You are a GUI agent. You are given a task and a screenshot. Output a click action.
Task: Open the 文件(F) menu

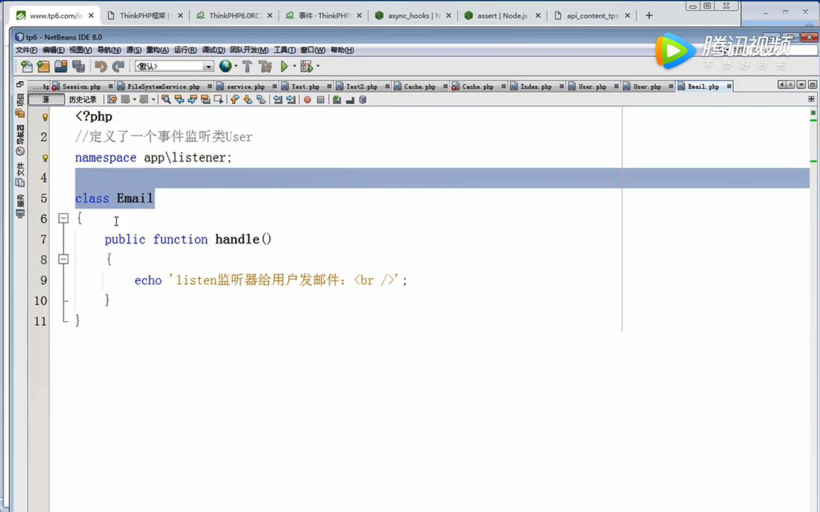tap(26, 50)
